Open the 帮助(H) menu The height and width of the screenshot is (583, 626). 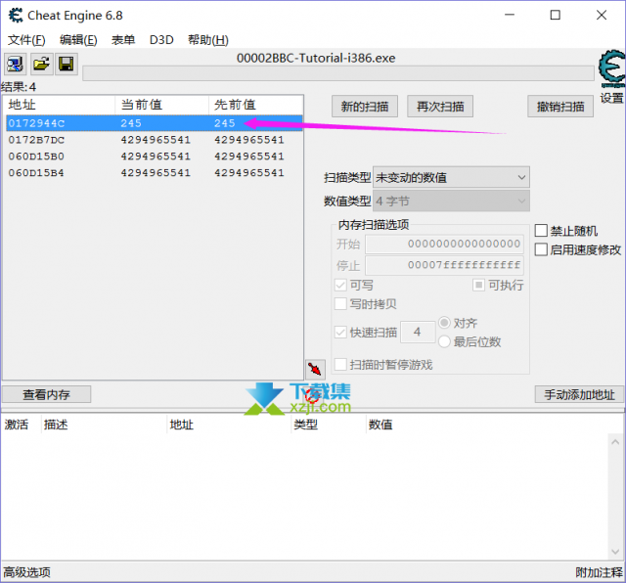[x=208, y=40]
